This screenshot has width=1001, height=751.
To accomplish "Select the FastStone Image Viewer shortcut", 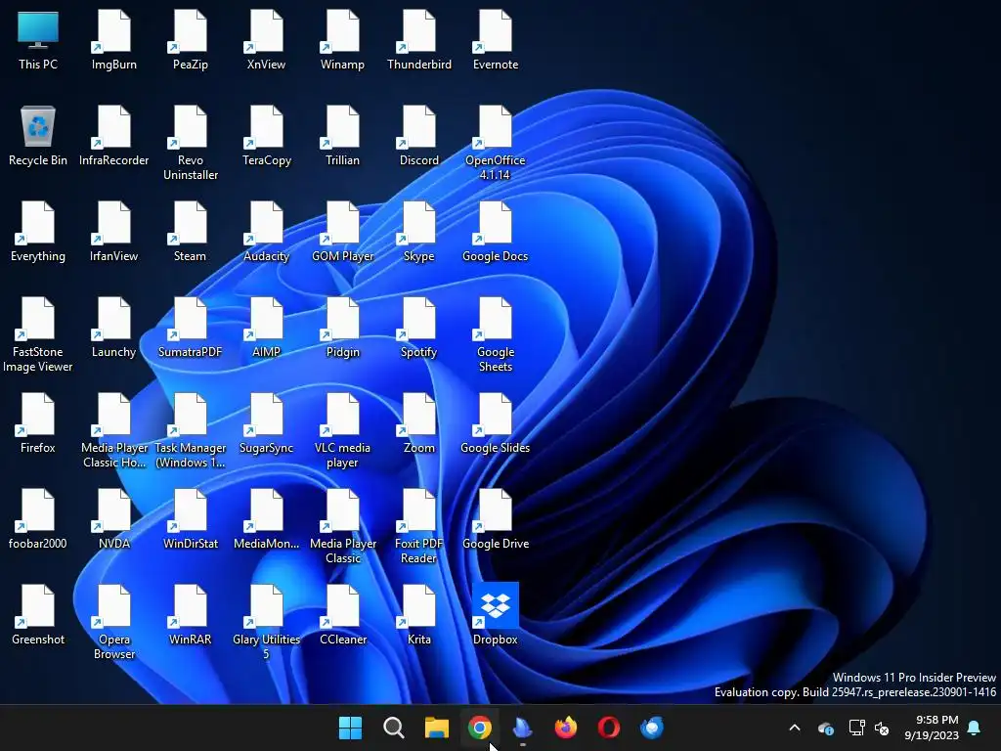I will (38, 335).
